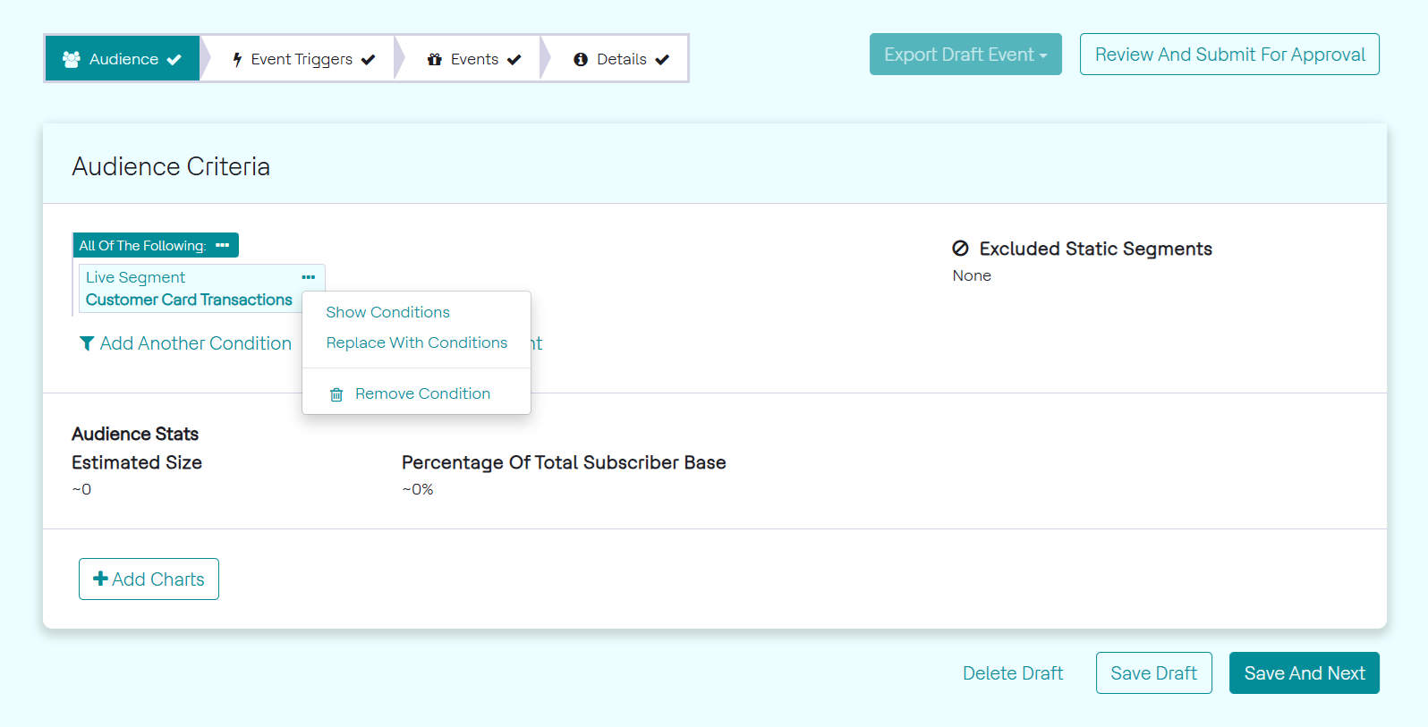Click the Excluded Static Segments ban icon
The width and height of the screenshot is (1428, 727).
point(960,249)
